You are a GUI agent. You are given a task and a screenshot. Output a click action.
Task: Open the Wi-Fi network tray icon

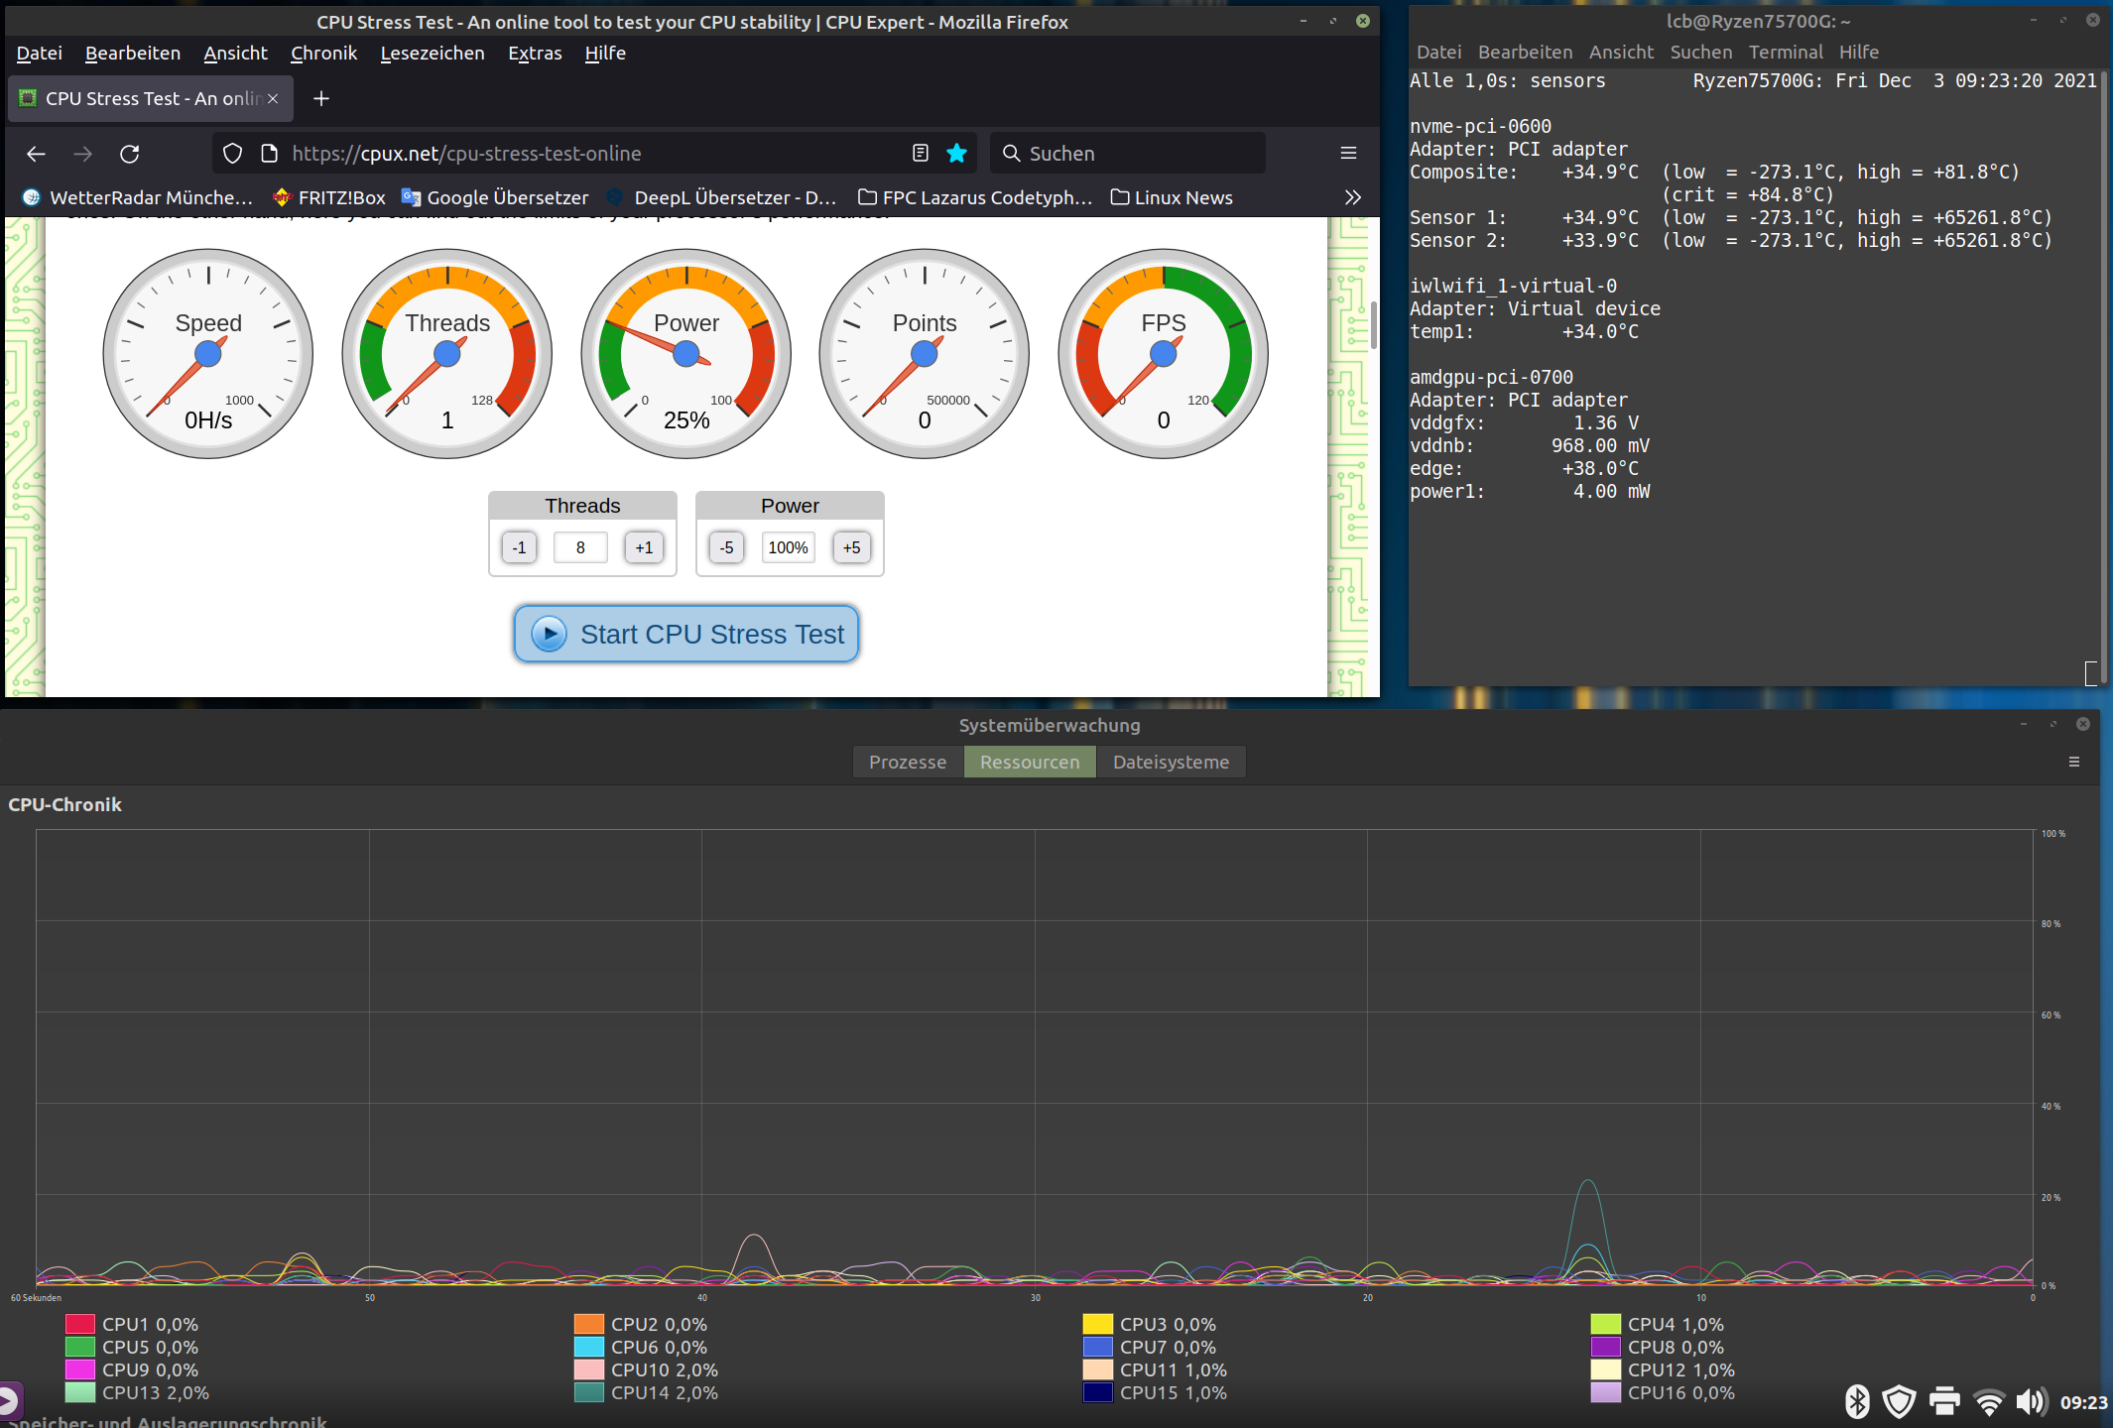click(1988, 1401)
